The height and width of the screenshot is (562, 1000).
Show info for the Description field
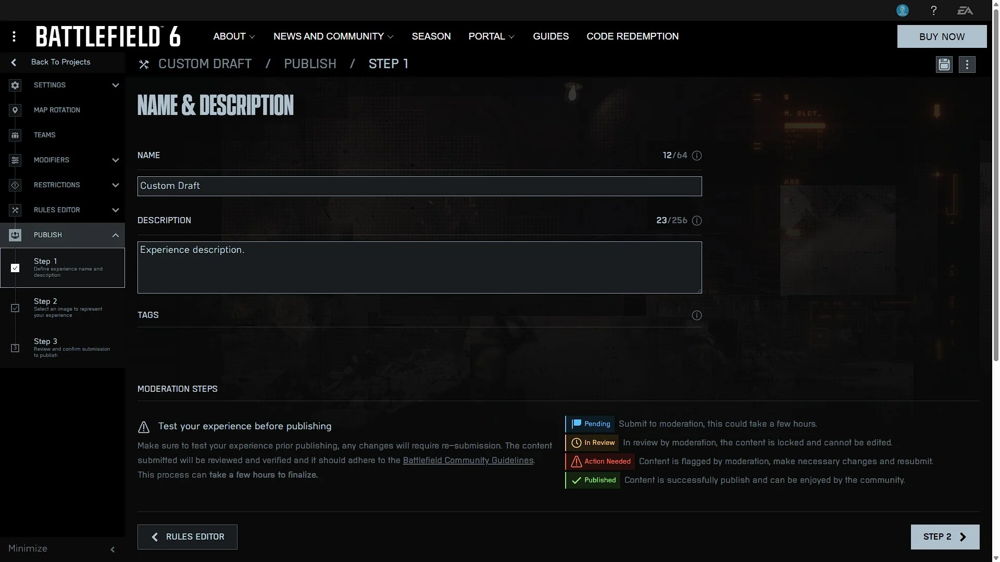[697, 221]
